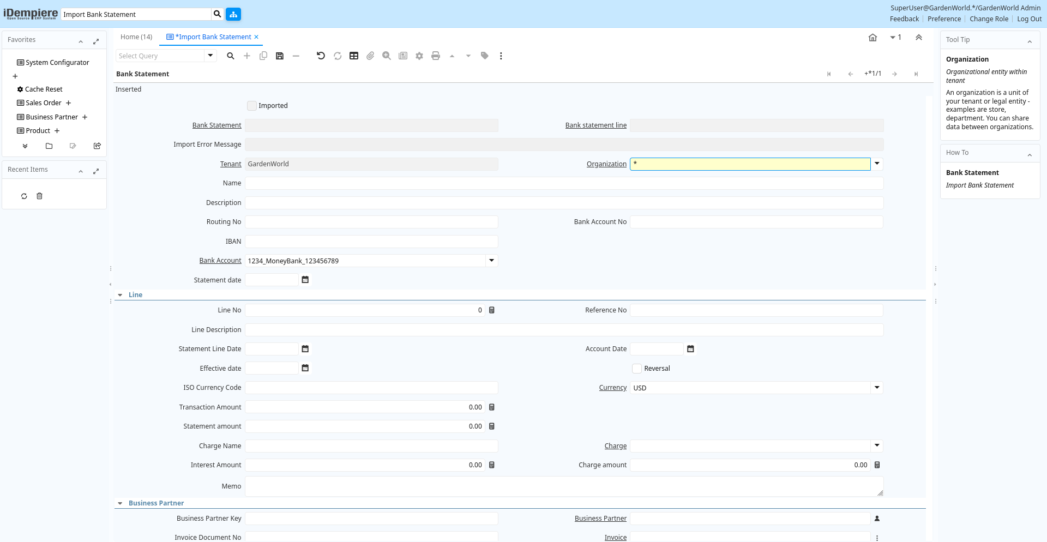Switch to the Home tab
1047x542 pixels.
136,37
